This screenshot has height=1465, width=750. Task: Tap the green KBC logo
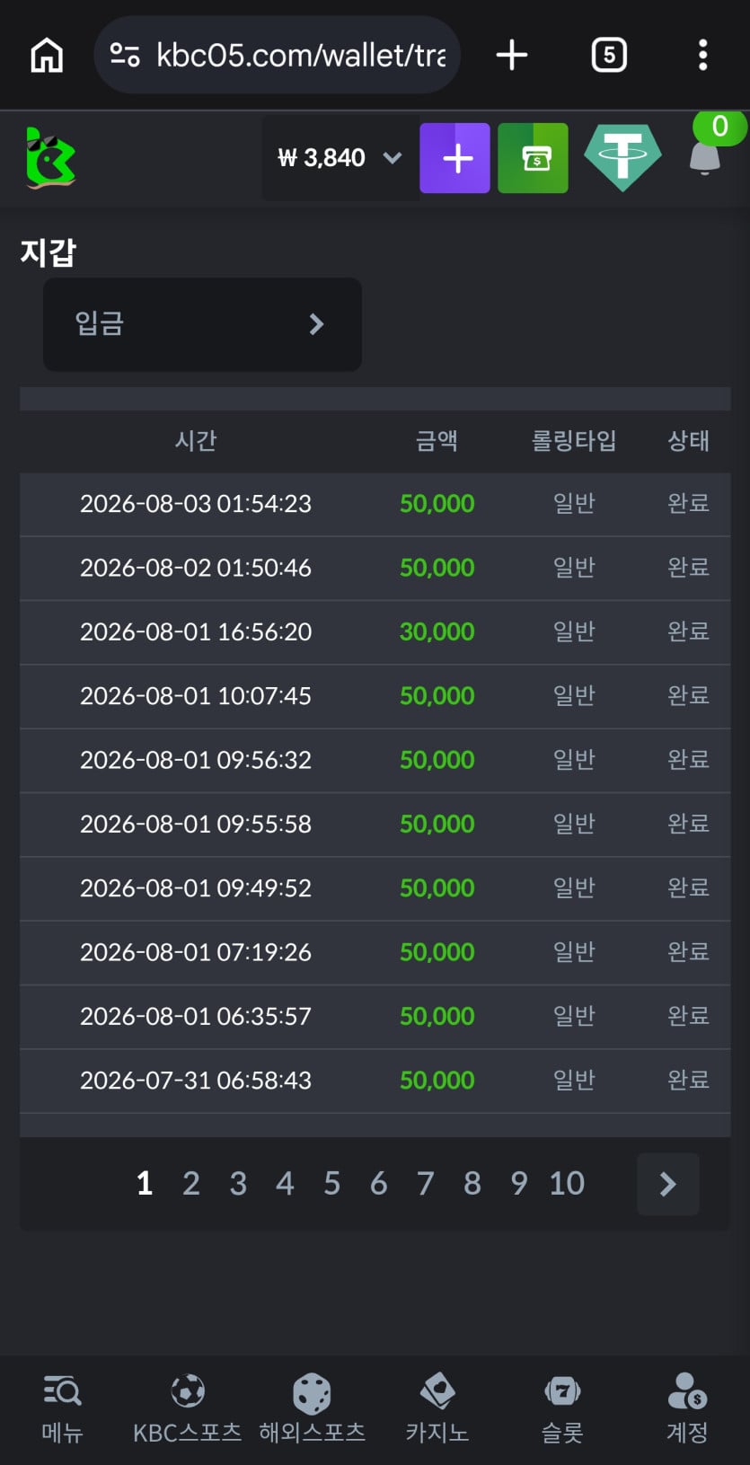tap(50, 158)
